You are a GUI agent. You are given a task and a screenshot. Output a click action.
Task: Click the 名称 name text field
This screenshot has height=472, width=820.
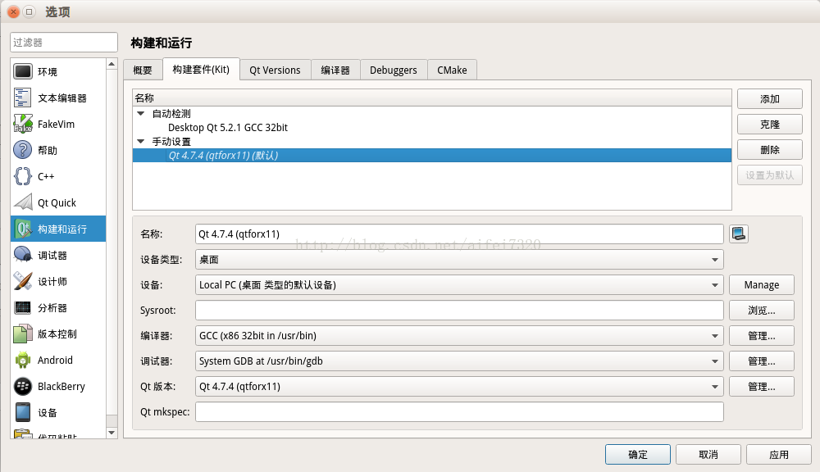(x=460, y=234)
